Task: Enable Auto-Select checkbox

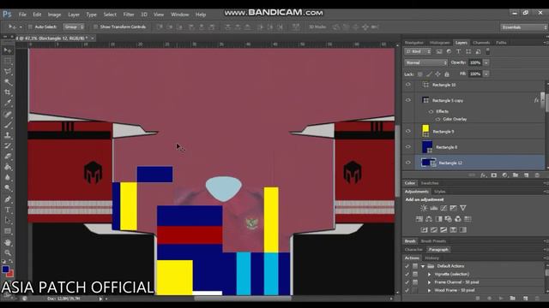Action: click(30, 27)
